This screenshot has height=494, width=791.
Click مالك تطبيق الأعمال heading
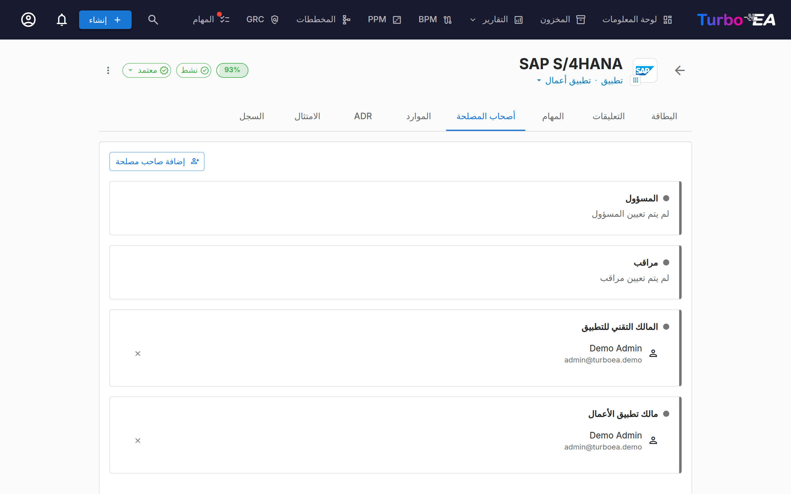click(x=623, y=414)
